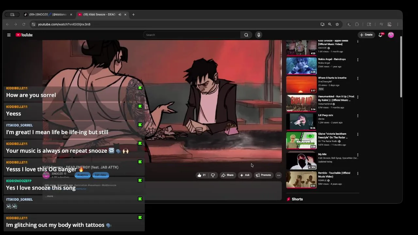
Task: Open the YouTube notifications bell
Action: pyautogui.click(x=380, y=35)
